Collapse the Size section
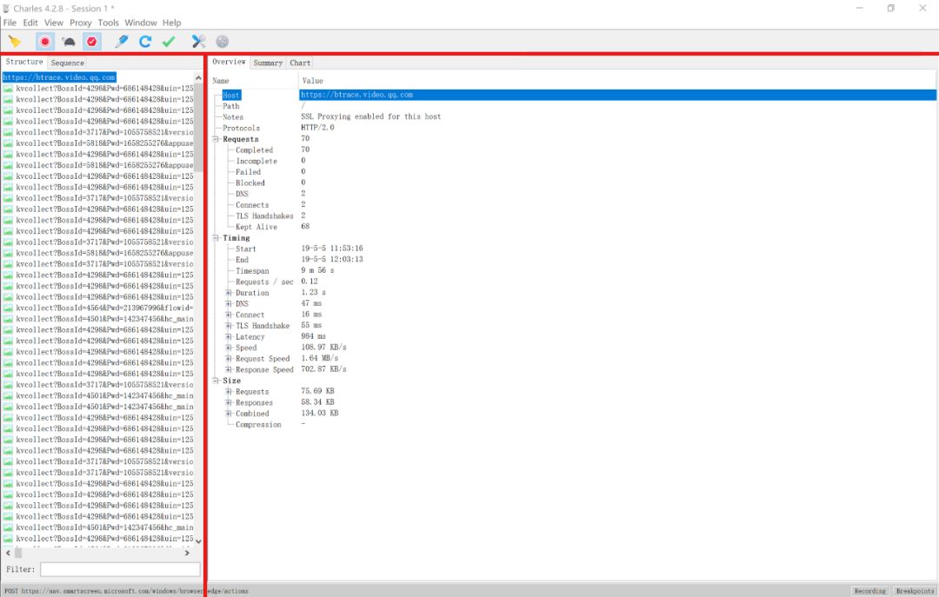This screenshot has height=597, width=939. click(x=216, y=381)
